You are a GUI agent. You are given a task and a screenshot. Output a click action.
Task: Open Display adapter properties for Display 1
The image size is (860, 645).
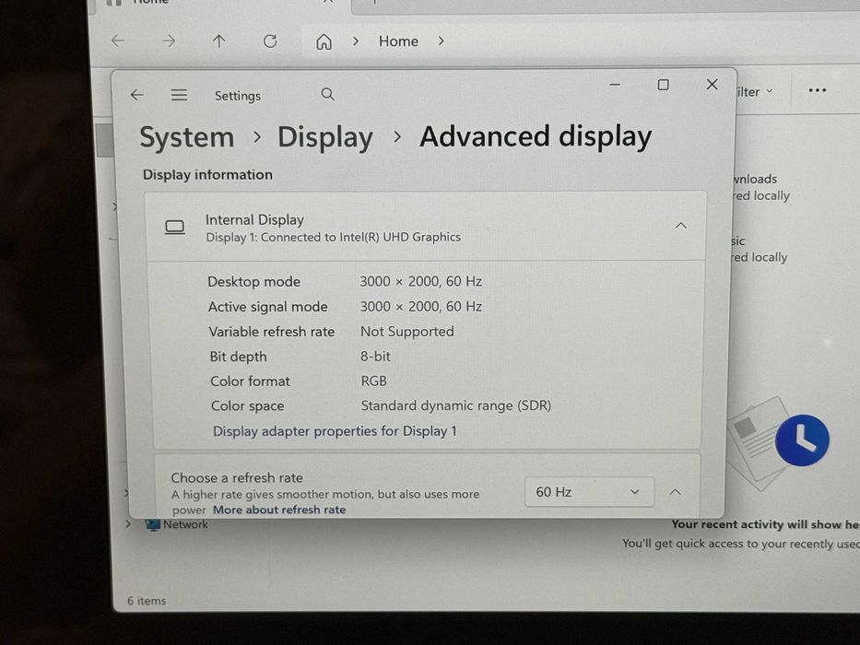click(x=335, y=431)
